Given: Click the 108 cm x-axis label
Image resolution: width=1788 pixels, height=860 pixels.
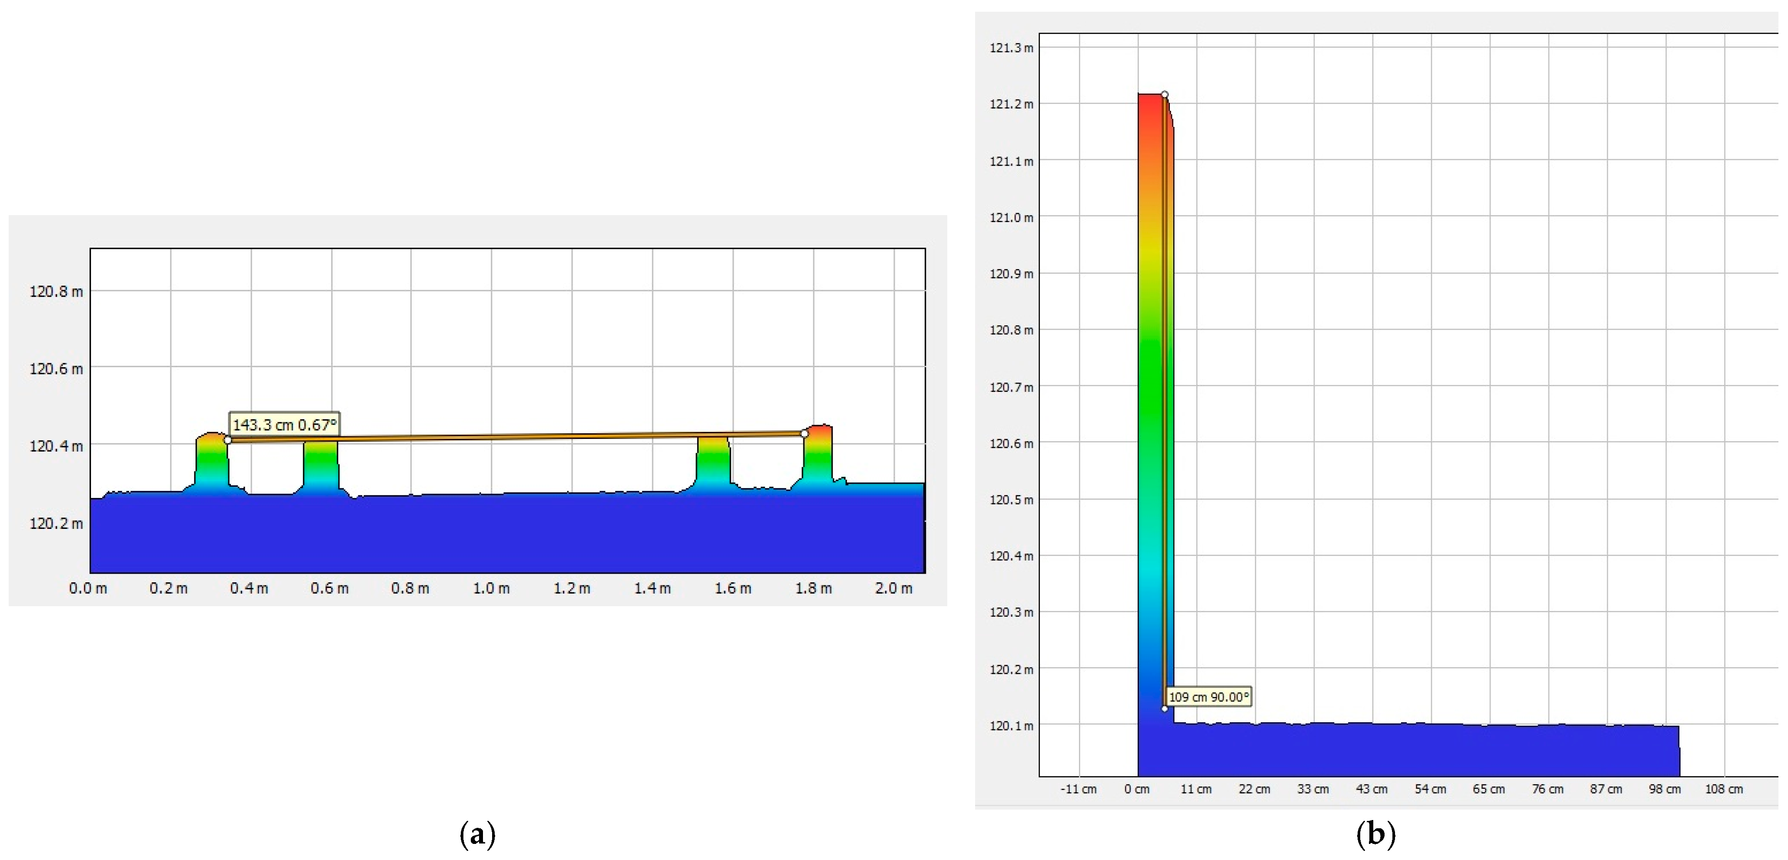Looking at the screenshot, I should [x=1724, y=789].
